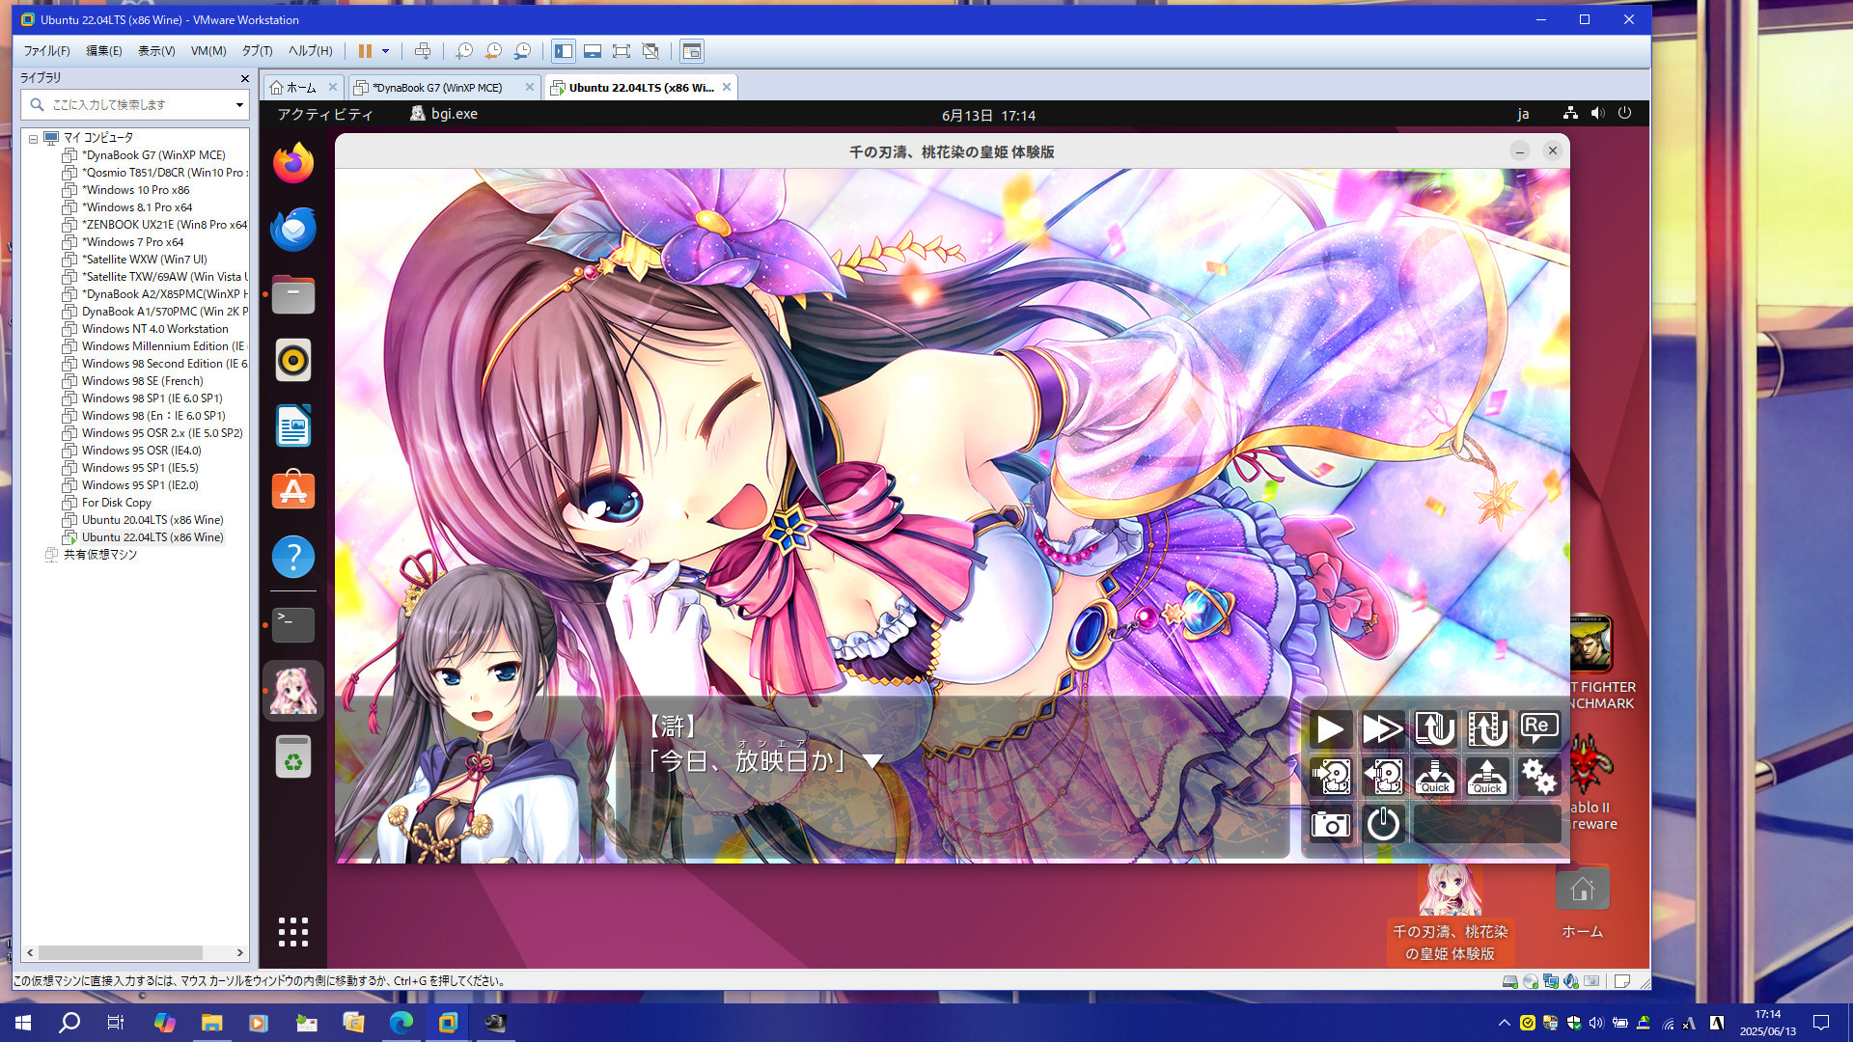The image size is (1853, 1042).
Task: Open the アクティビティ overview in Ubuntu
Action: pyautogui.click(x=325, y=114)
